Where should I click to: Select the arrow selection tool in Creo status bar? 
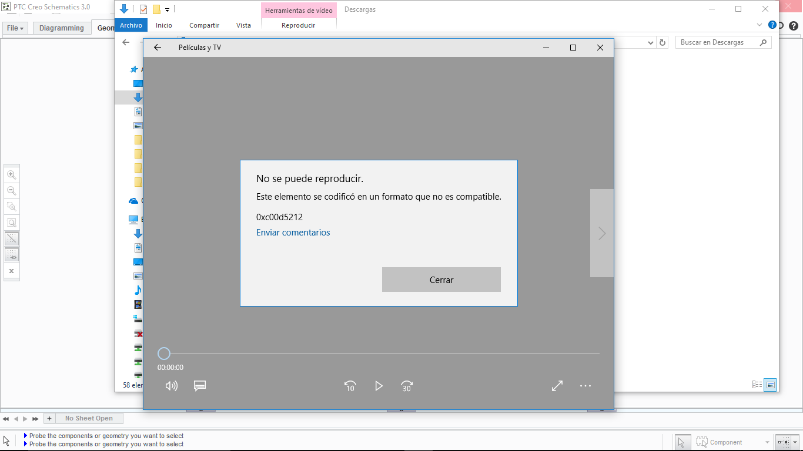tap(681, 442)
